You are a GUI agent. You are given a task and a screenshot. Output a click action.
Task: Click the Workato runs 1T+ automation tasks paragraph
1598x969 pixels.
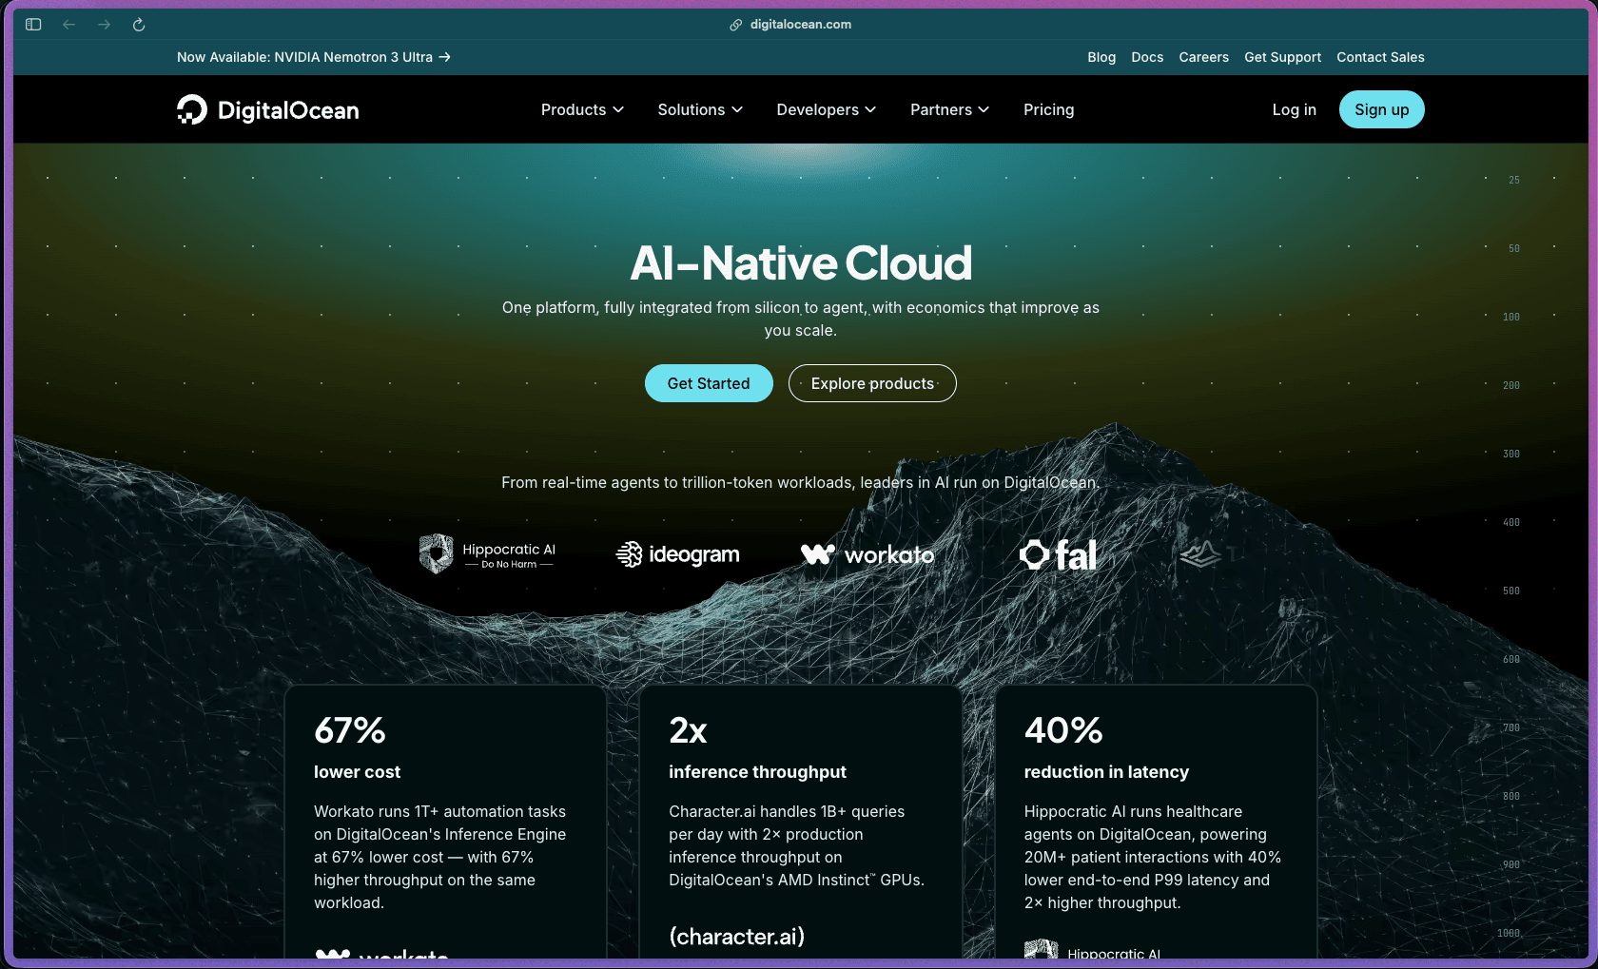(440, 857)
